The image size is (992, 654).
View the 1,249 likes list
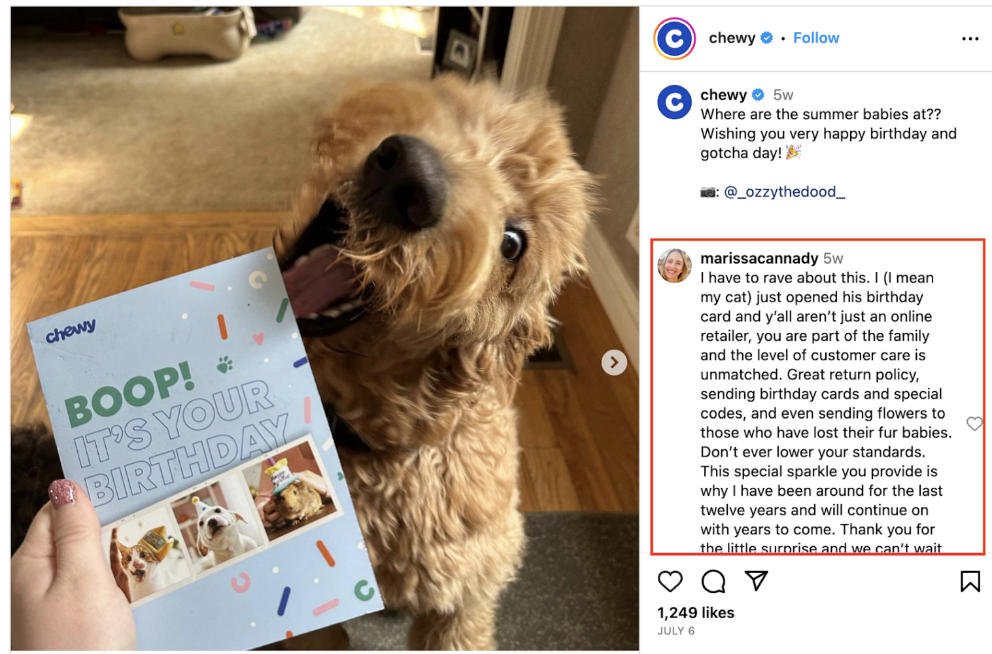[x=696, y=613]
